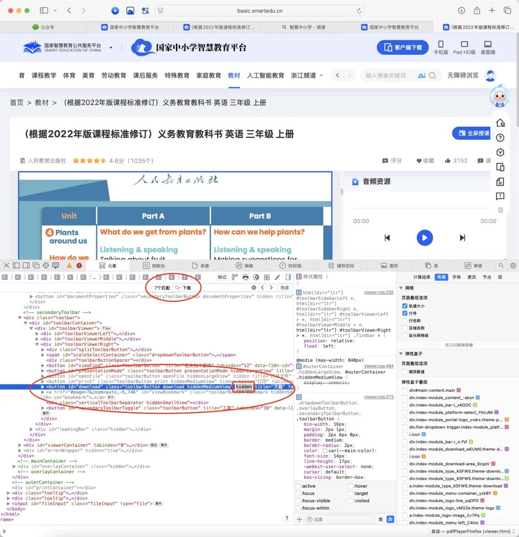Expand the loadingBar div node

pyautogui.click(x=31, y=429)
